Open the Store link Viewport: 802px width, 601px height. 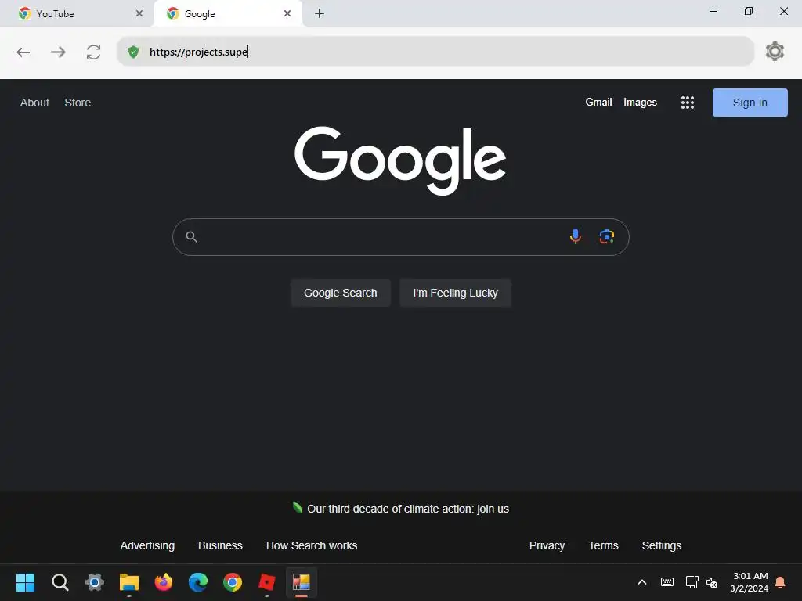tap(78, 103)
